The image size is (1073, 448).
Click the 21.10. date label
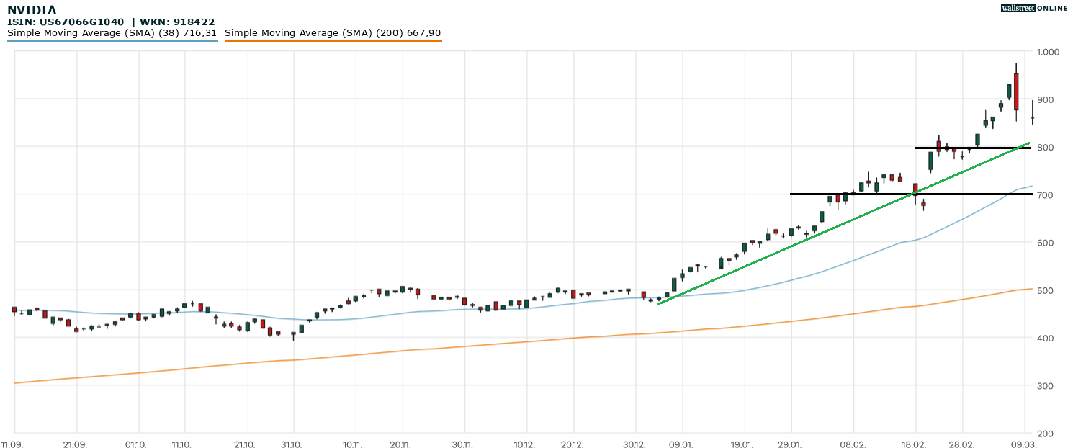246,444
